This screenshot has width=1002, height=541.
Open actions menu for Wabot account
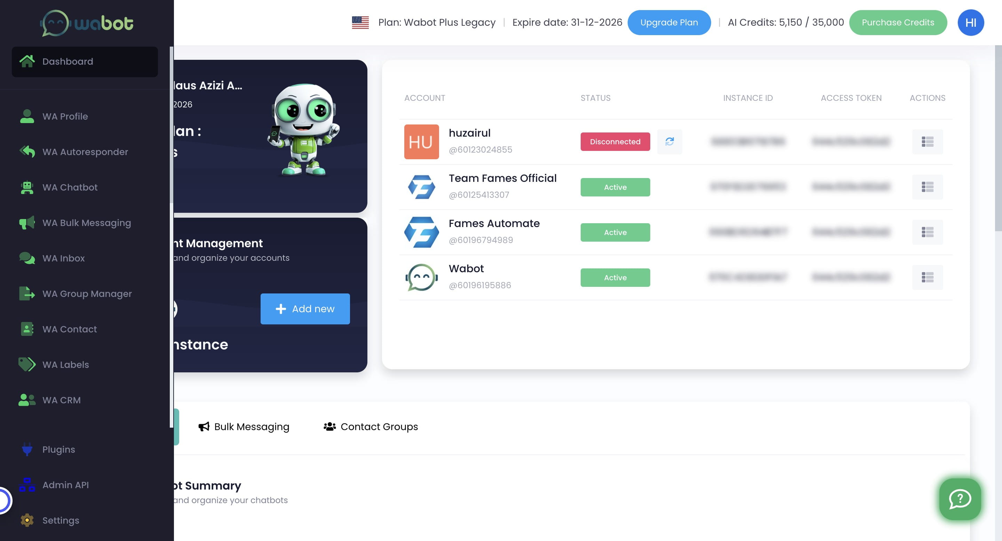927,277
